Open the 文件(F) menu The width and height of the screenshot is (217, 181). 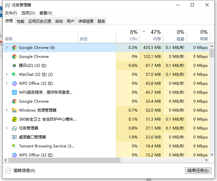pyautogui.click(x=11, y=13)
